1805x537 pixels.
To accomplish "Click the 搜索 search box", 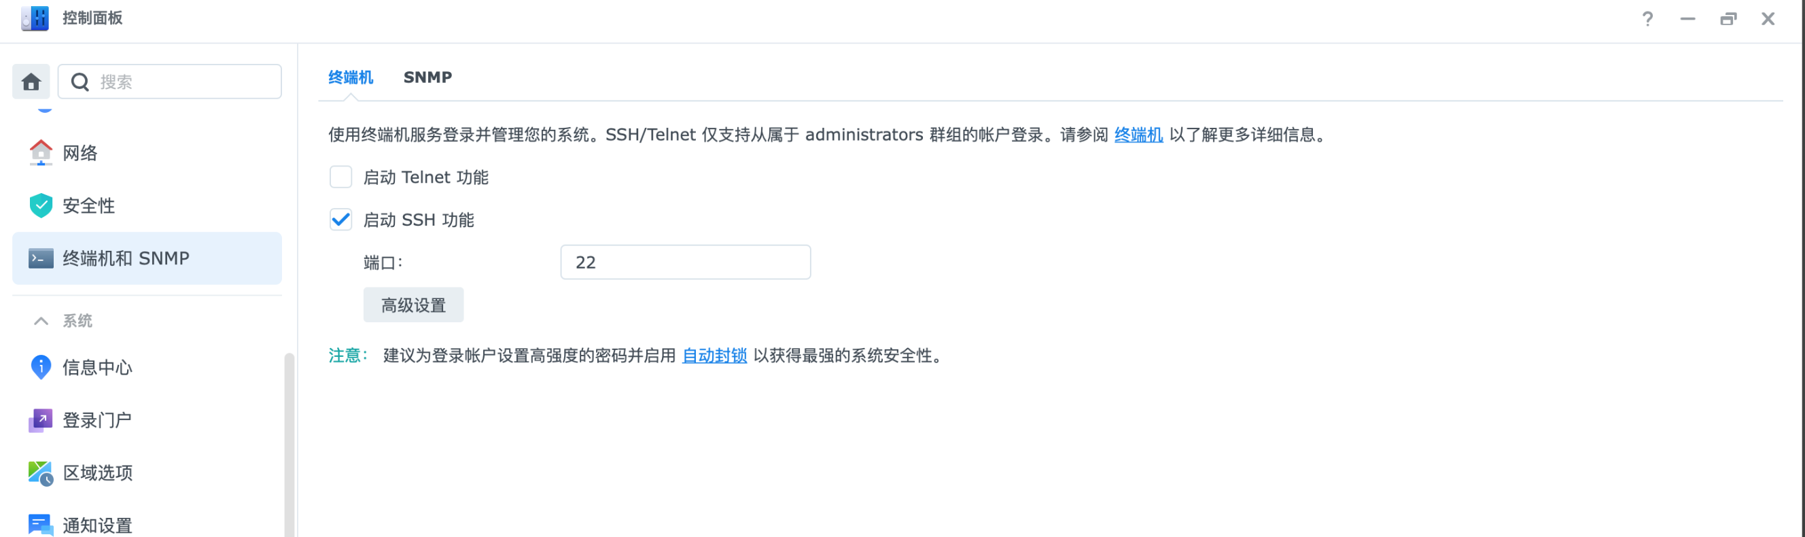I will [170, 82].
